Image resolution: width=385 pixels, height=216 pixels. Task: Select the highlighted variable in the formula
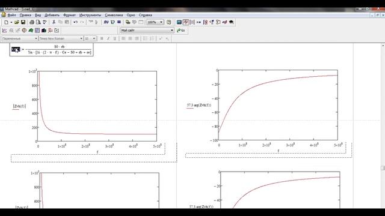16,49
